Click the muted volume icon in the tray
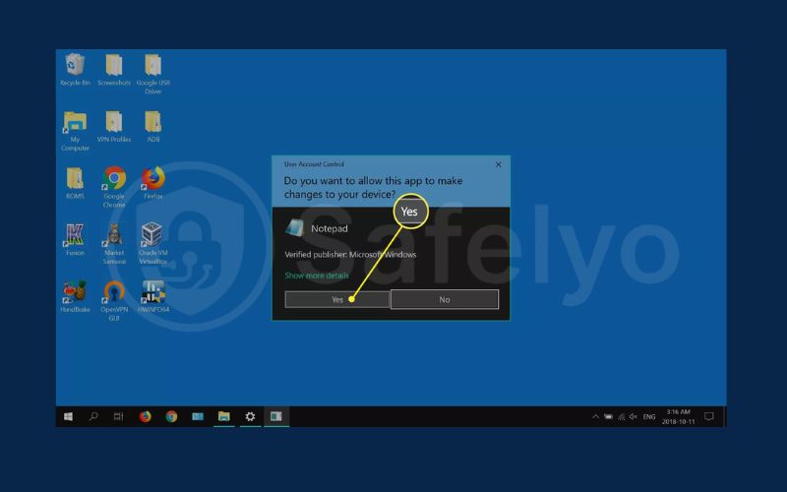The height and width of the screenshot is (492, 787). (x=634, y=416)
